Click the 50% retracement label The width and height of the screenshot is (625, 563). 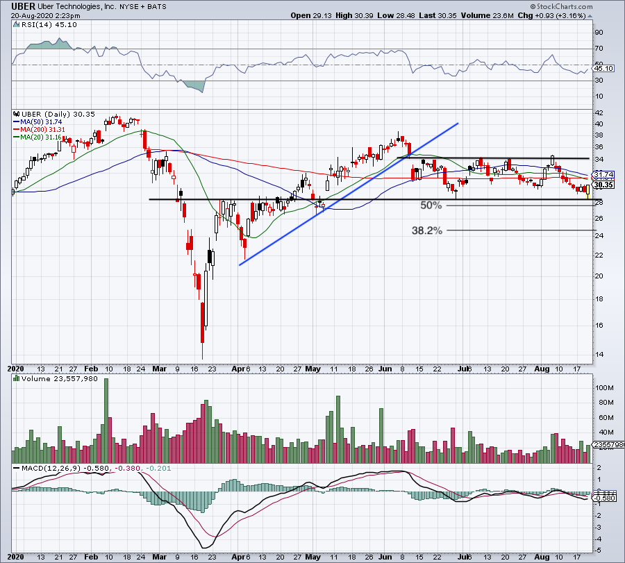[x=431, y=205]
